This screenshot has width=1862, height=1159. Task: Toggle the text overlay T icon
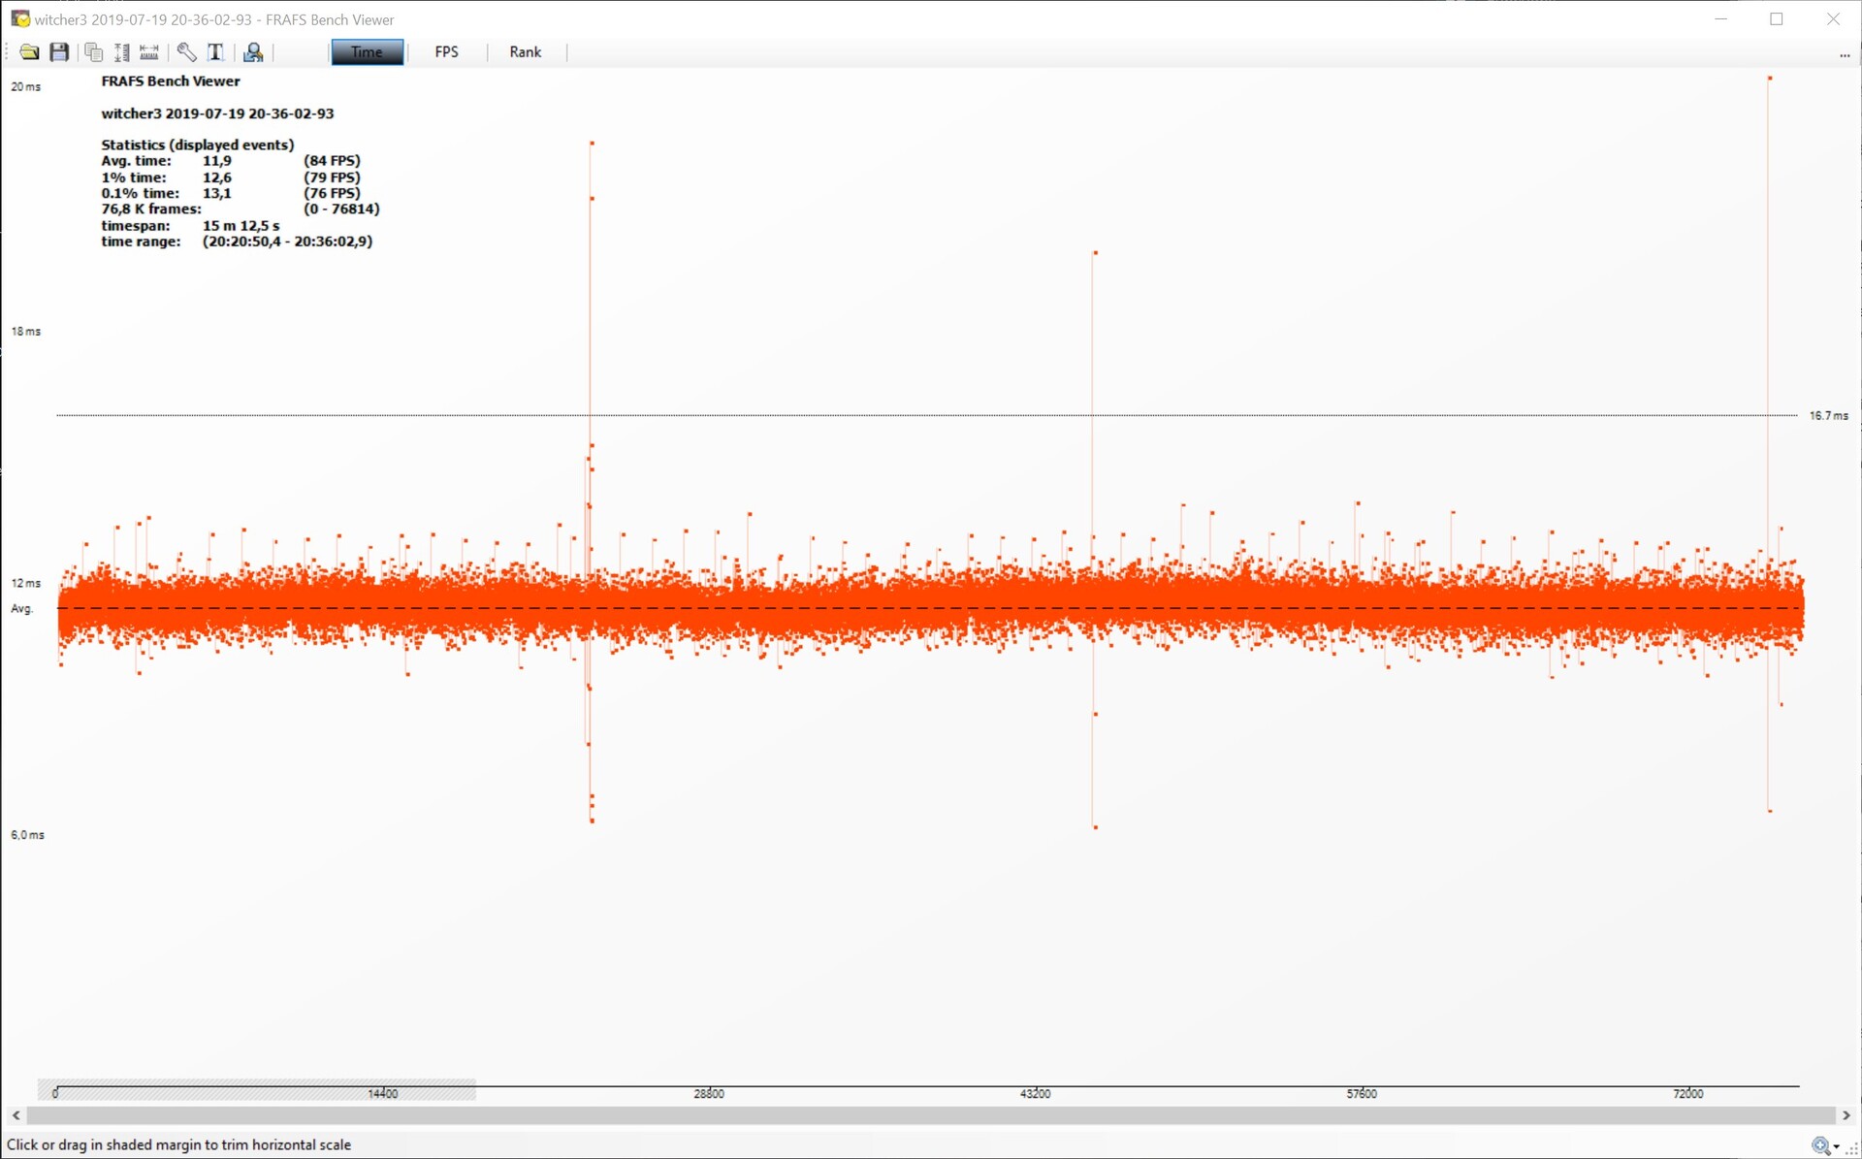pos(215,52)
